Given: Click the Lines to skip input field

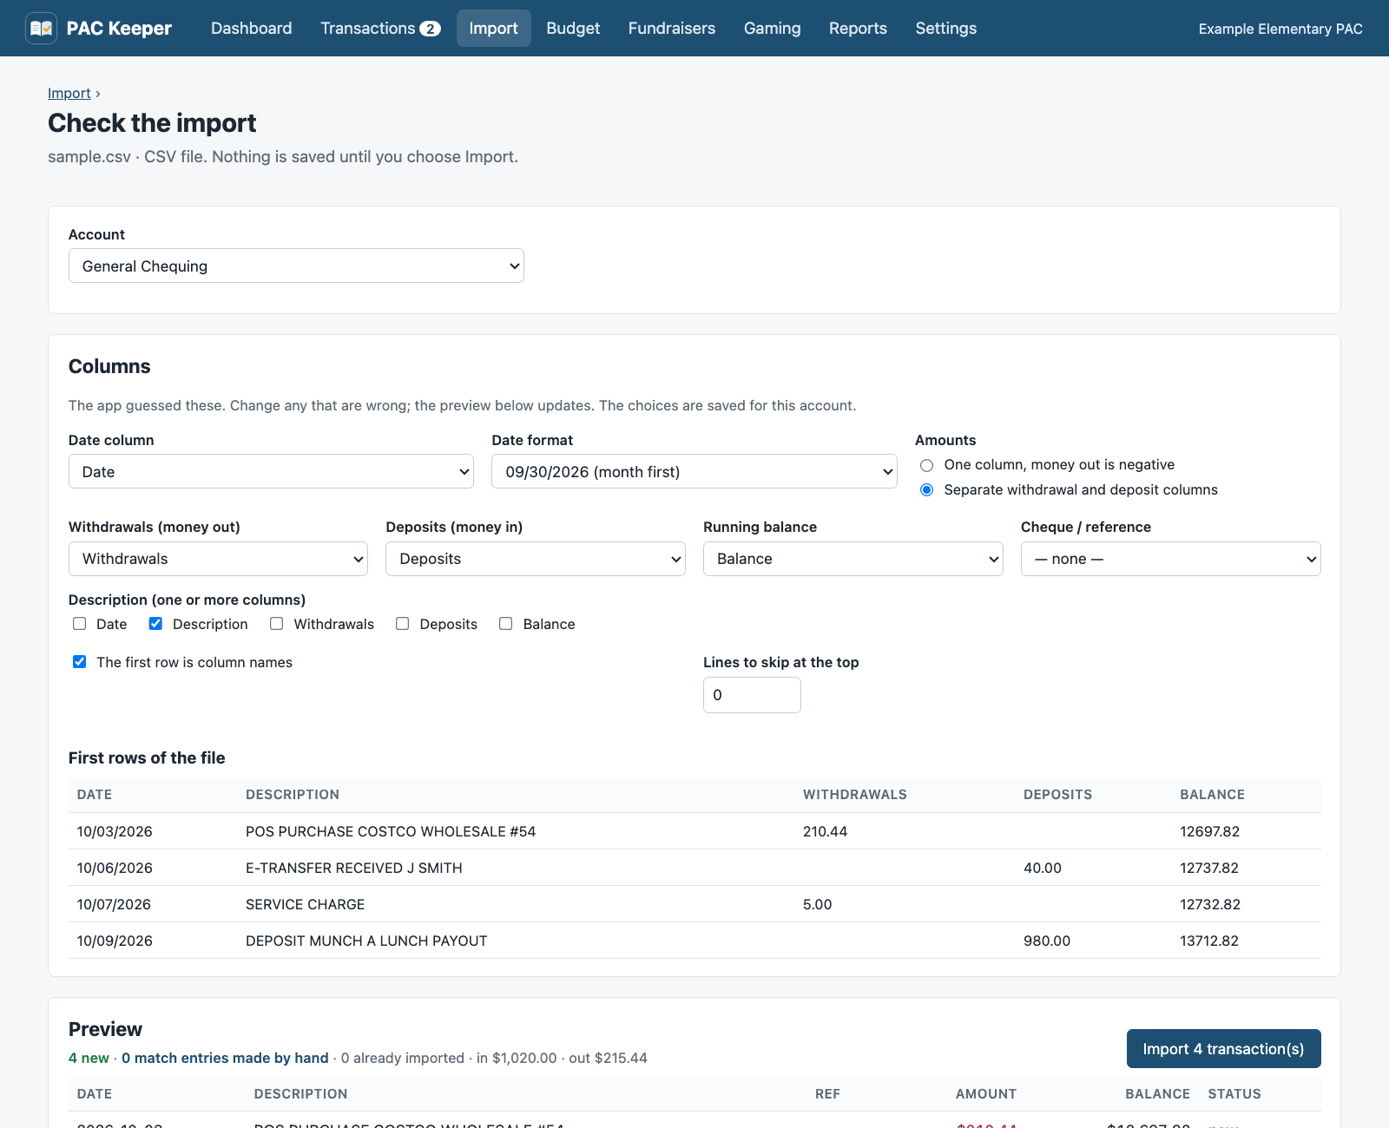Looking at the screenshot, I should 752,695.
